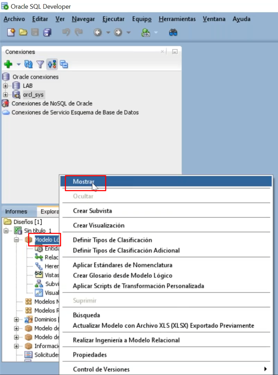Click the Diseños folder icon

pyautogui.click(x=8, y=222)
